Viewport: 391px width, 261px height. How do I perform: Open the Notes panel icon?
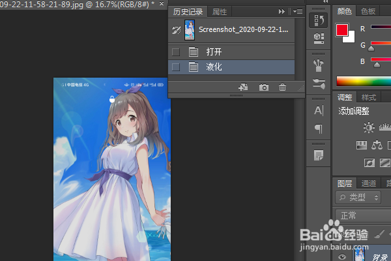coord(319,155)
